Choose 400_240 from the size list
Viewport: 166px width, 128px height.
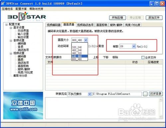pos(80,50)
